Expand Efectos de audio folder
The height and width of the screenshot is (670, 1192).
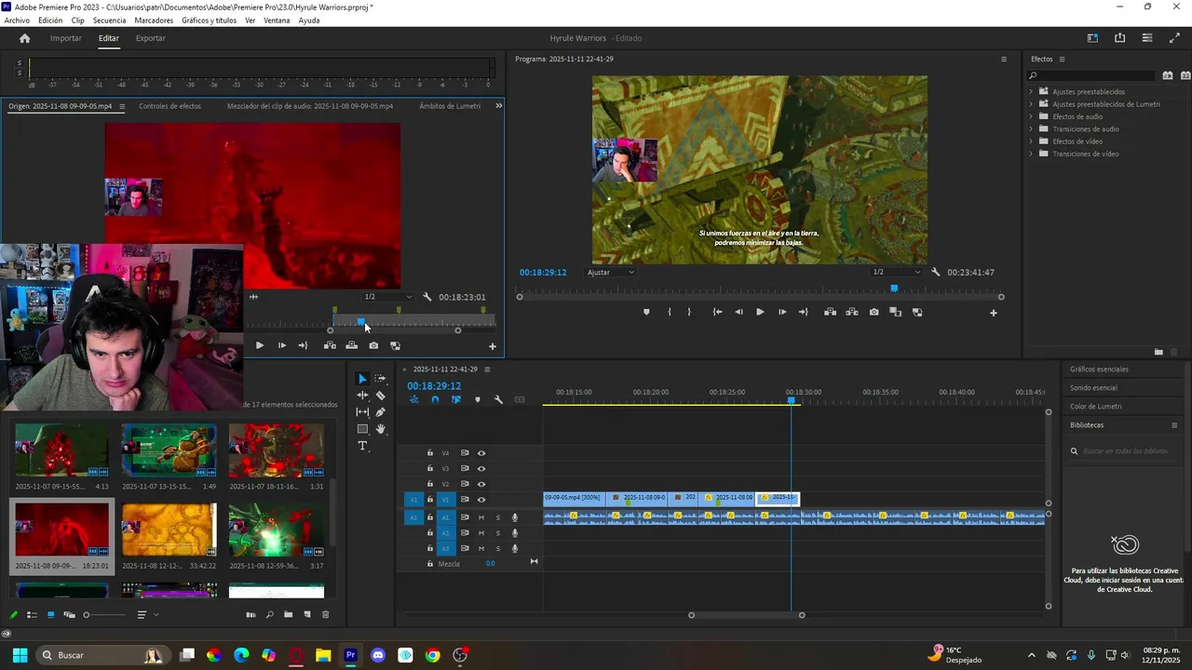coord(1031,116)
